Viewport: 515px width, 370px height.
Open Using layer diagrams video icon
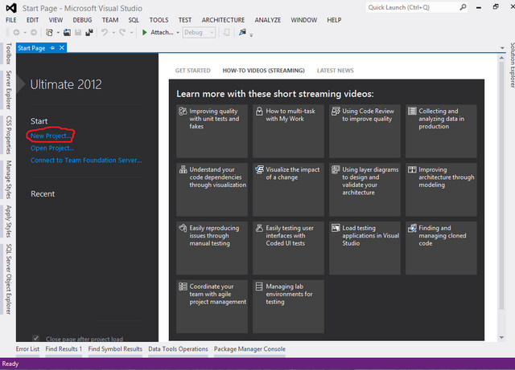coord(336,169)
